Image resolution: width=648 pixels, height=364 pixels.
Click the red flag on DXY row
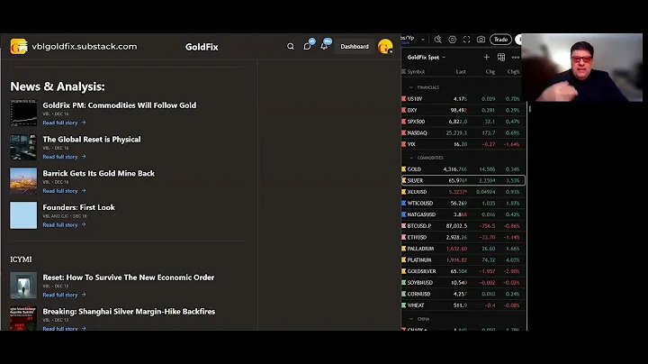pos(404,110)
